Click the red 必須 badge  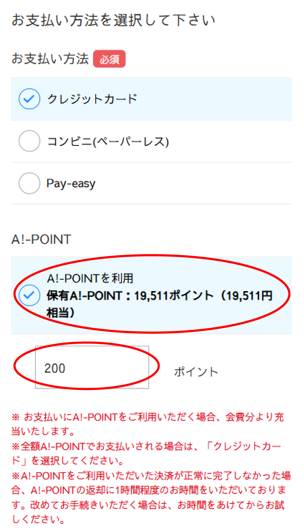109,59
